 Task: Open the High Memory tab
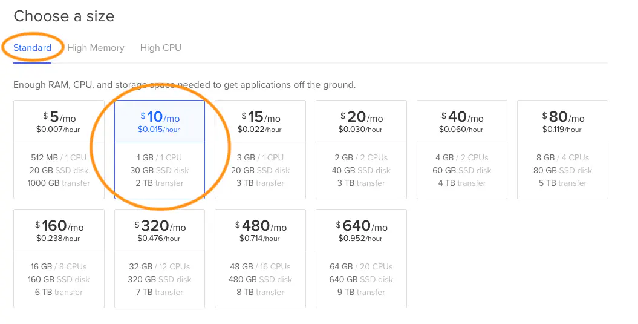pos(96,48)
